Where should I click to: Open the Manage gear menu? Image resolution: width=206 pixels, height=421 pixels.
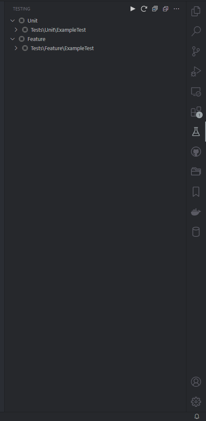point(196,402)
